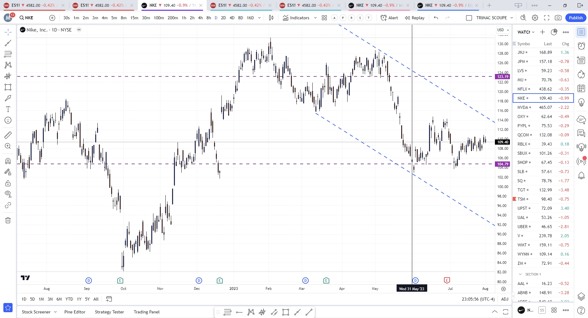Viewport: 588px width, 318px height.
Task: Click the earnings marker near July
Action: pos(447,280)
